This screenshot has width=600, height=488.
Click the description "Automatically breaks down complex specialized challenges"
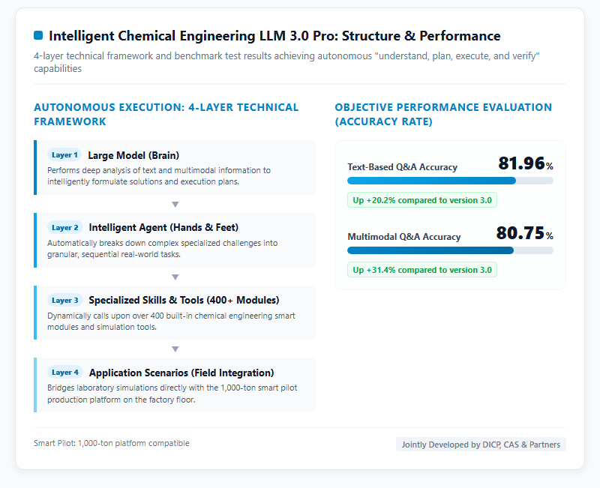point(163,249)
